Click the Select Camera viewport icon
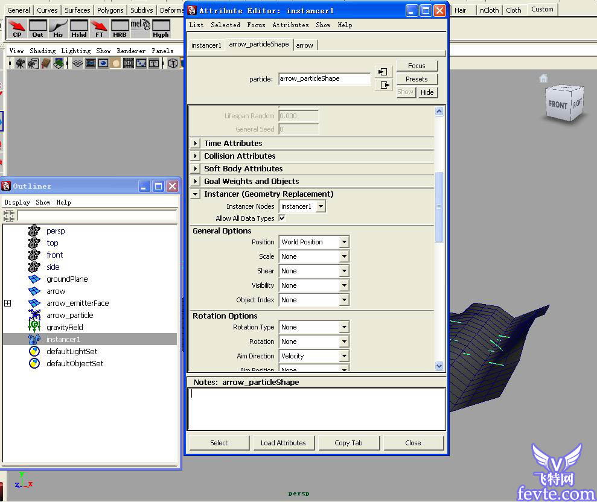Screen dimensions: 597x502 (20, 63)
